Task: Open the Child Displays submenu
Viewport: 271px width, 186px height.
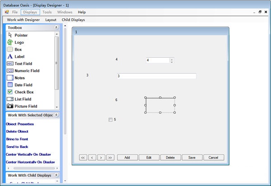Action: [73, 20]
